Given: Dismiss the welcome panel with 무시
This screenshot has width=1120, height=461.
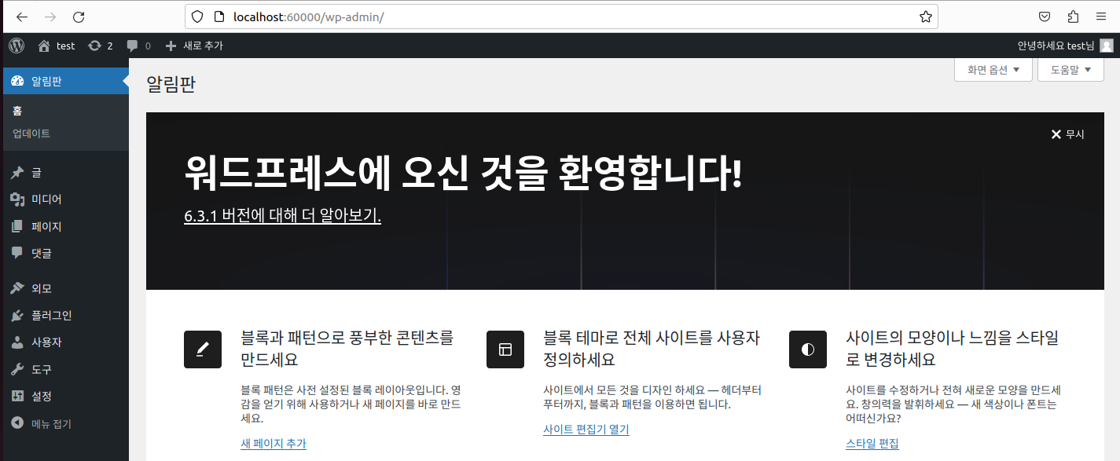Looking at the screenshot, I should [x=1067, y=134].
